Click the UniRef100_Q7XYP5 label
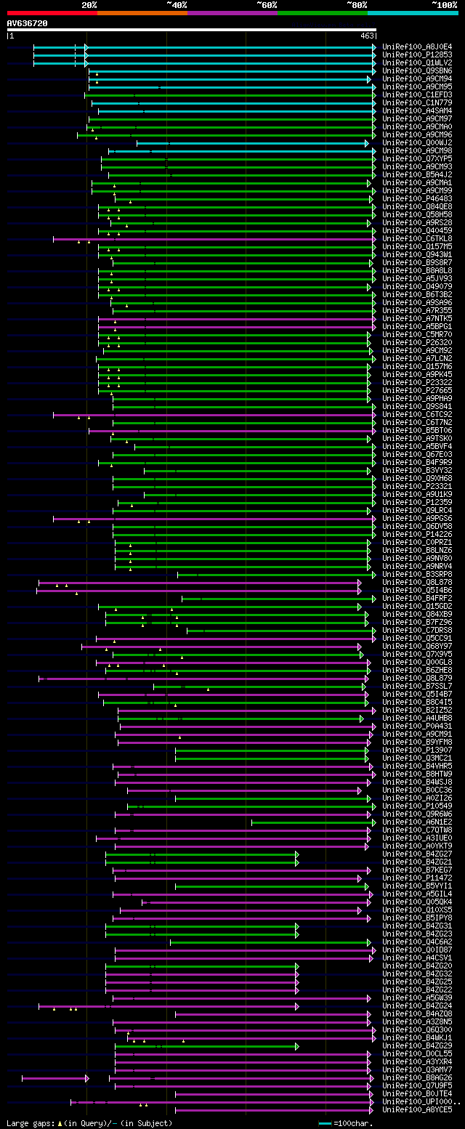 coord(417,158)
